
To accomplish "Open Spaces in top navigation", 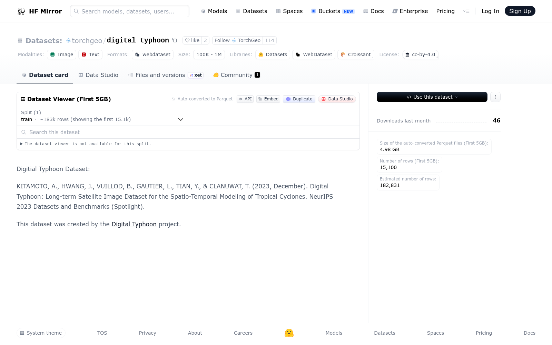I will (x=289, y=11).
